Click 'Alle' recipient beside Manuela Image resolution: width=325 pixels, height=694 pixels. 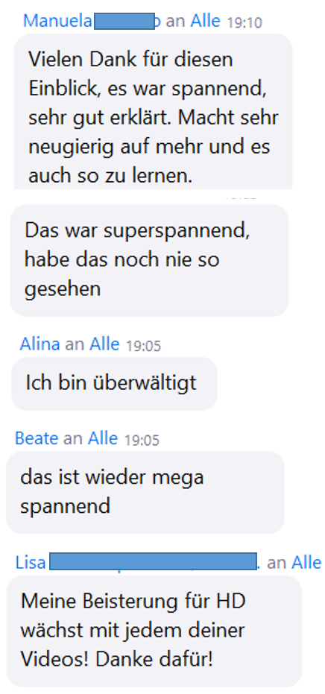coord(206,21)
